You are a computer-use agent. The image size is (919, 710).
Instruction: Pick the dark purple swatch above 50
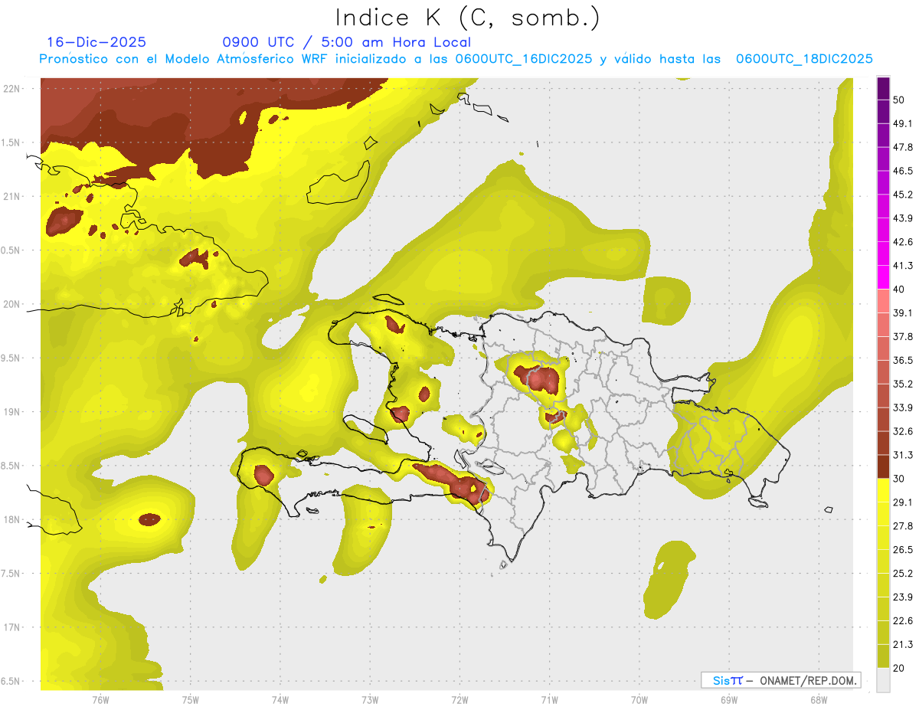tap(883, 89)
